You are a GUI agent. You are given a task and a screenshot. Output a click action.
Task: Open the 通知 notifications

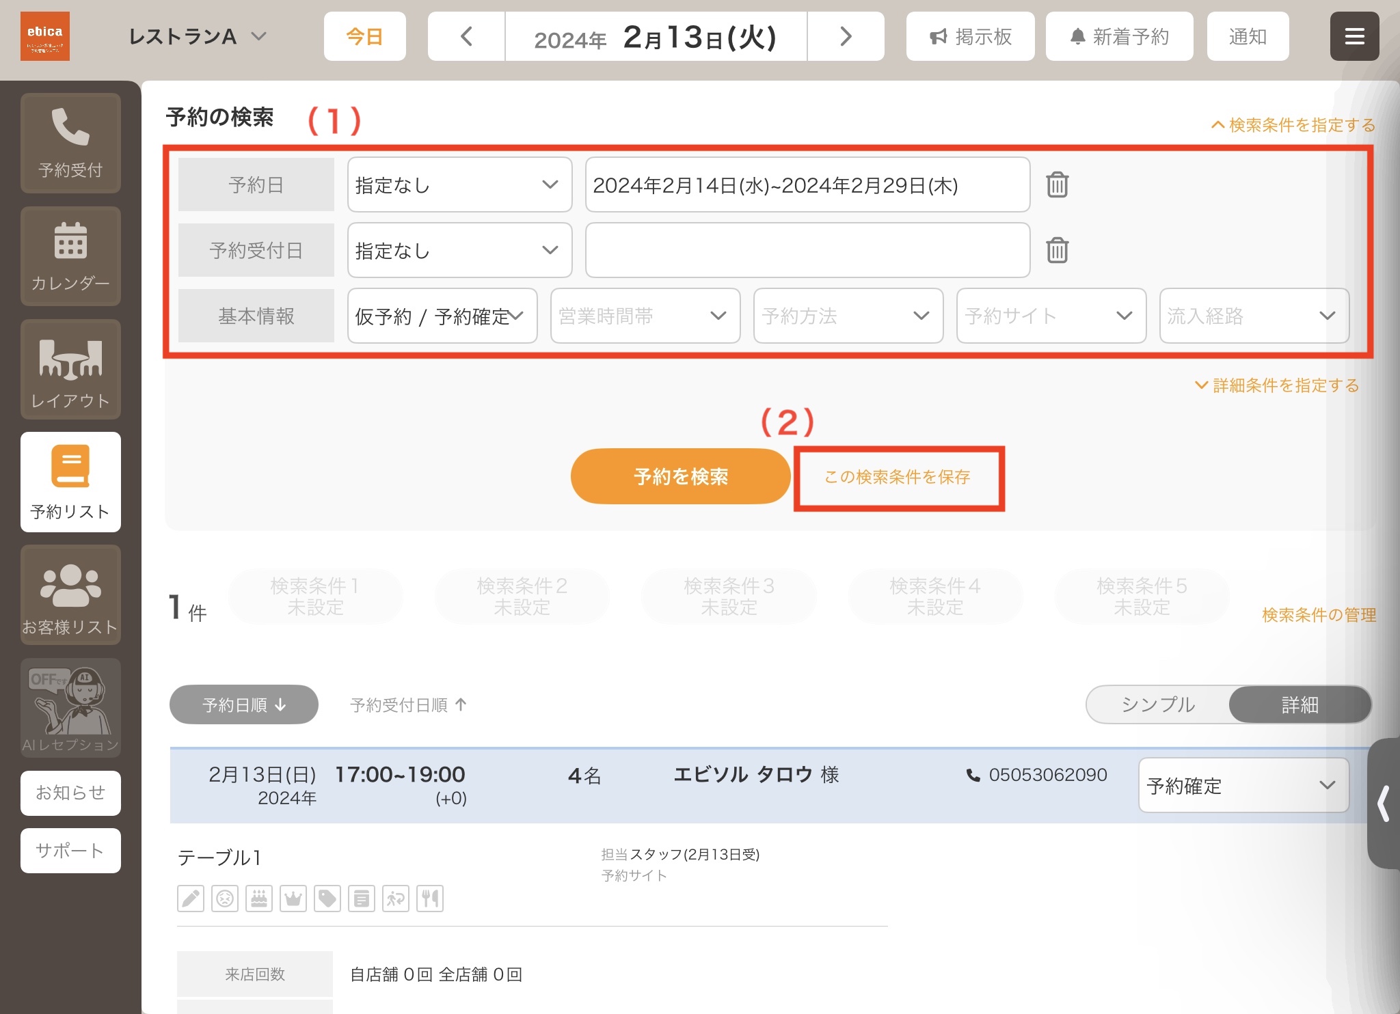point(1248,36)
